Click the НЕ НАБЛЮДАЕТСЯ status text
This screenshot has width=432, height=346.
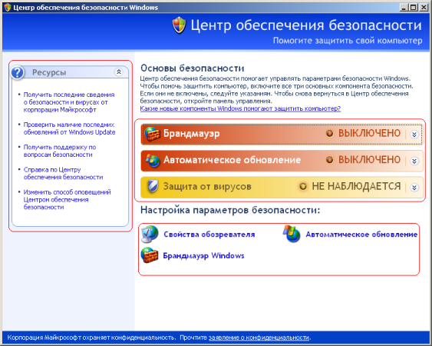click(x=356, y=186)
